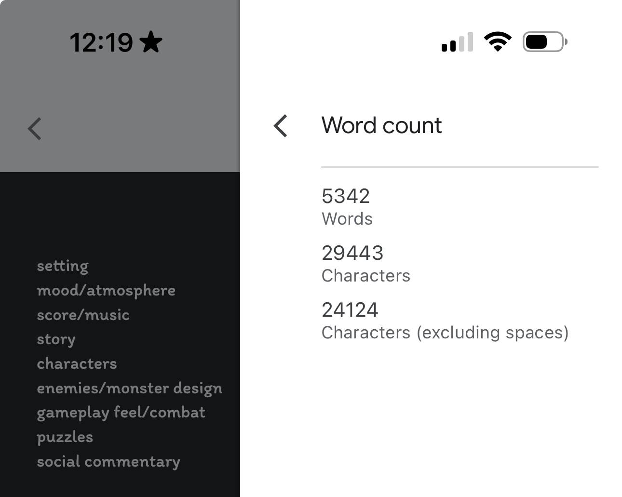The width and height of the screenshot is (622, 497).
Task: Tap the 'puzzles' line in document
Action: 65,437
